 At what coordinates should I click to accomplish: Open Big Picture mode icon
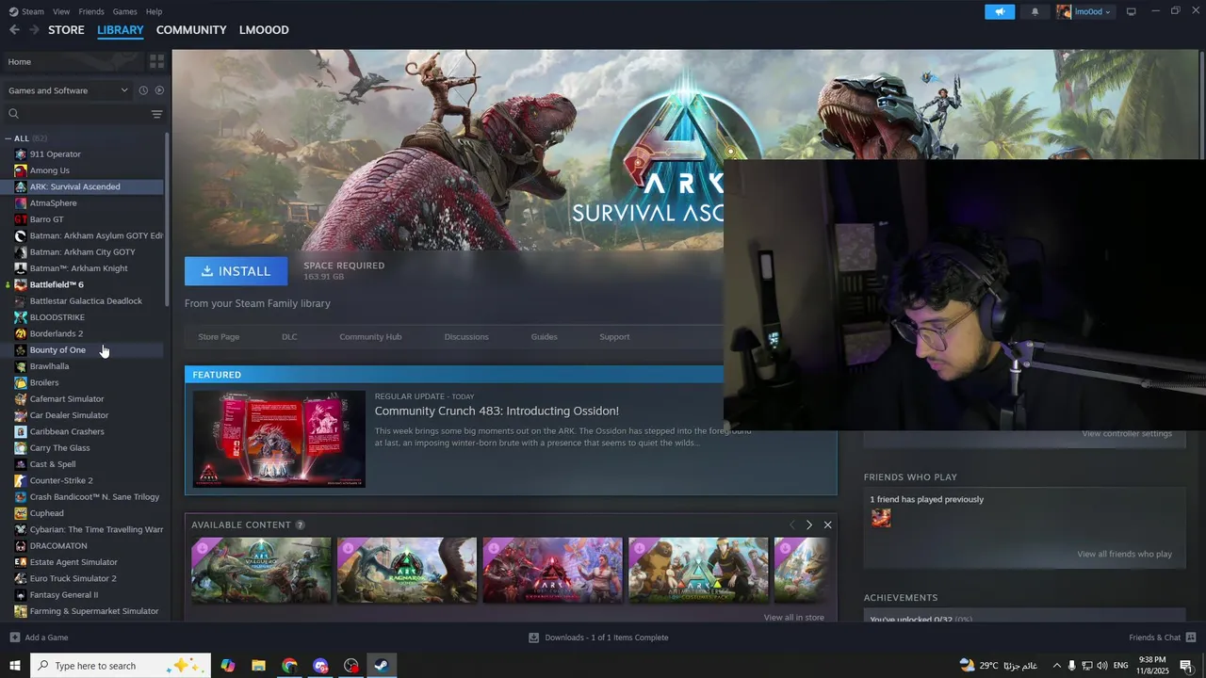click(x=1132, y=11)
